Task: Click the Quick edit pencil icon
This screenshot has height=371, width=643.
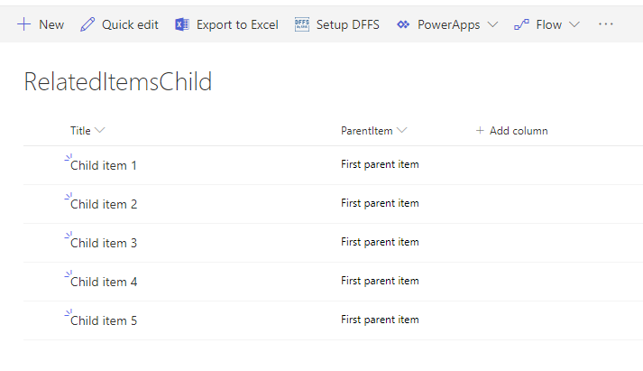Action: (87, 24)
